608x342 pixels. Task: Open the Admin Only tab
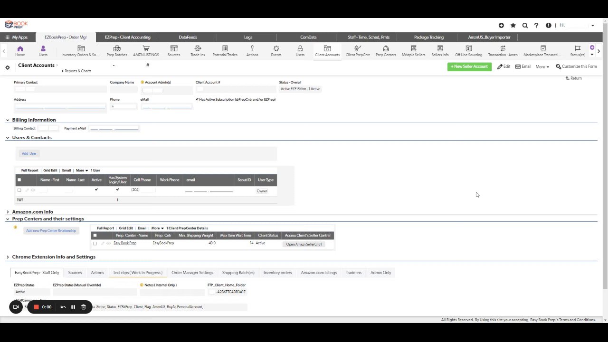coord(380,273)
